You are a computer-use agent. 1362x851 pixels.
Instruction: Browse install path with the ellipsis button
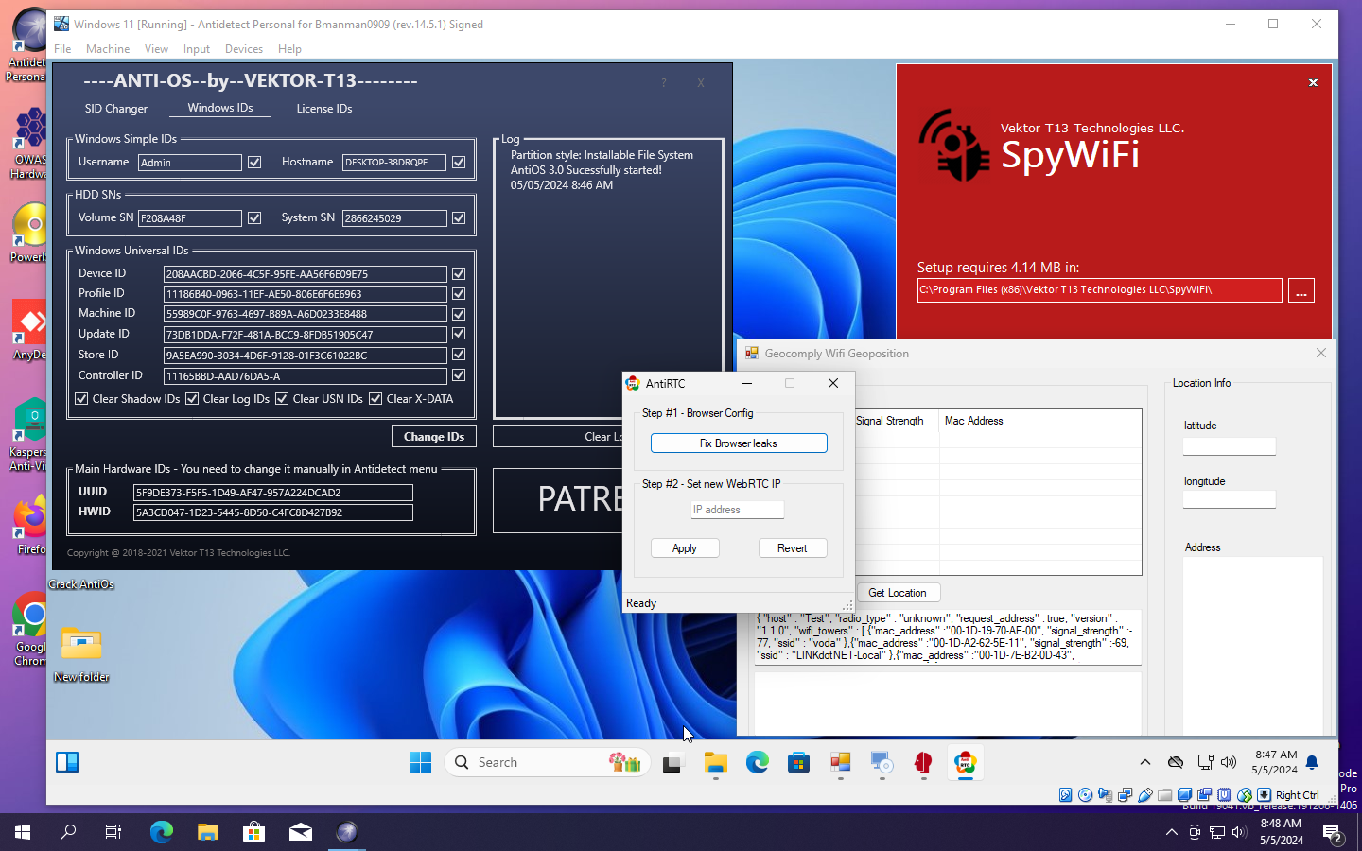point(1301,291)
